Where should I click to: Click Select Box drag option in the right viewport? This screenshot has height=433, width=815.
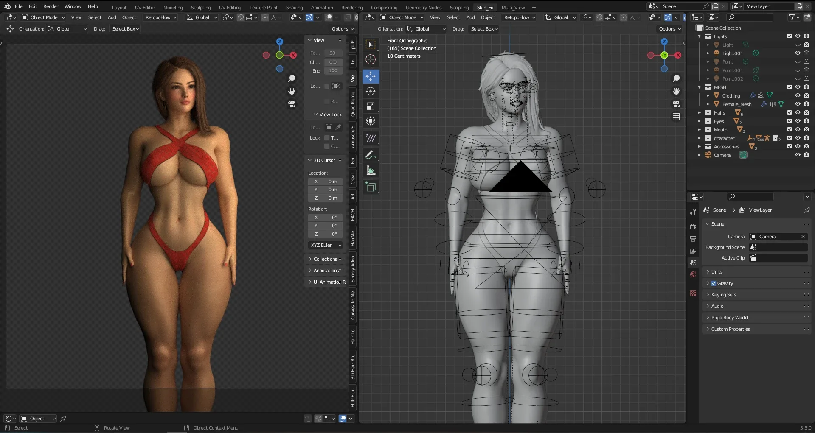point(484,29)
